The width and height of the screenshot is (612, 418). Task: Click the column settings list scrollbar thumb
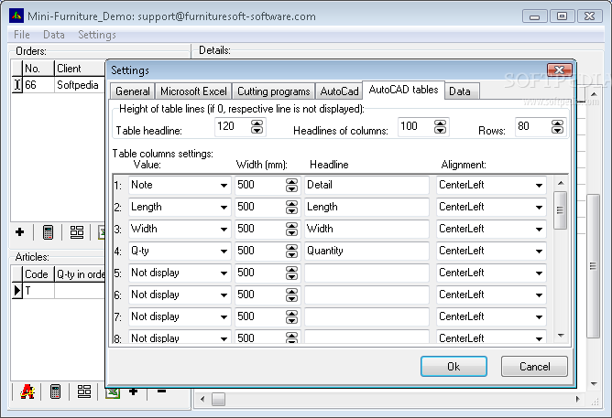[x=561, y=210]
